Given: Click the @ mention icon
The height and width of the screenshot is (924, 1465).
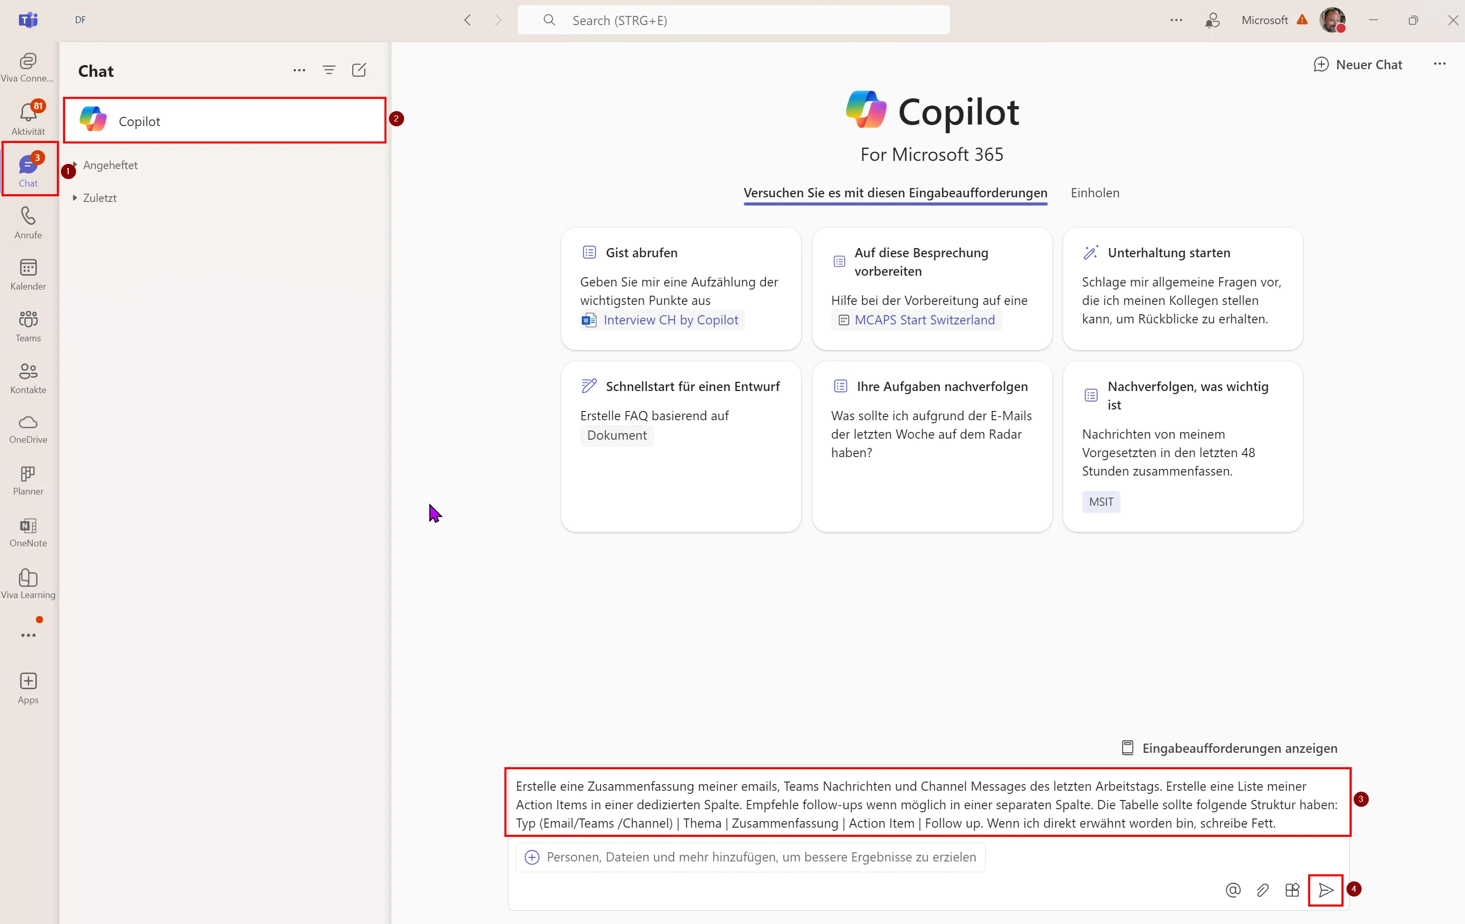Looking at the screenshot, I should pyautogui.click(x=1232, y=890).
